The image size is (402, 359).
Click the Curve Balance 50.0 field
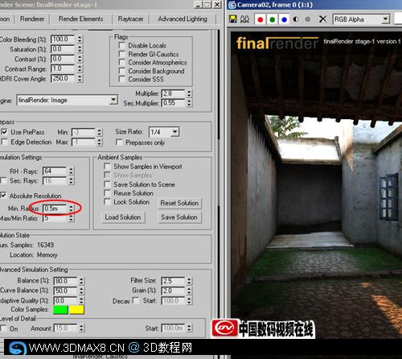(65, 291)
